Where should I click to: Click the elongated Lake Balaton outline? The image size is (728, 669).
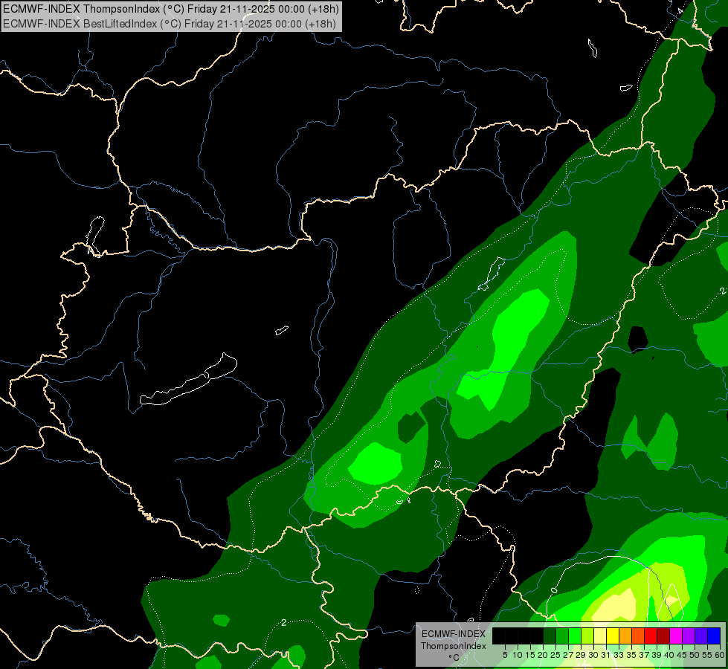[188, 381]
